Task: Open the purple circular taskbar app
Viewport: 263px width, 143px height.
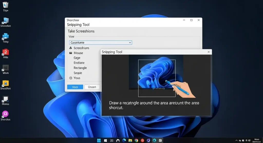Action: pyautogui.click(x=148, y=140)
